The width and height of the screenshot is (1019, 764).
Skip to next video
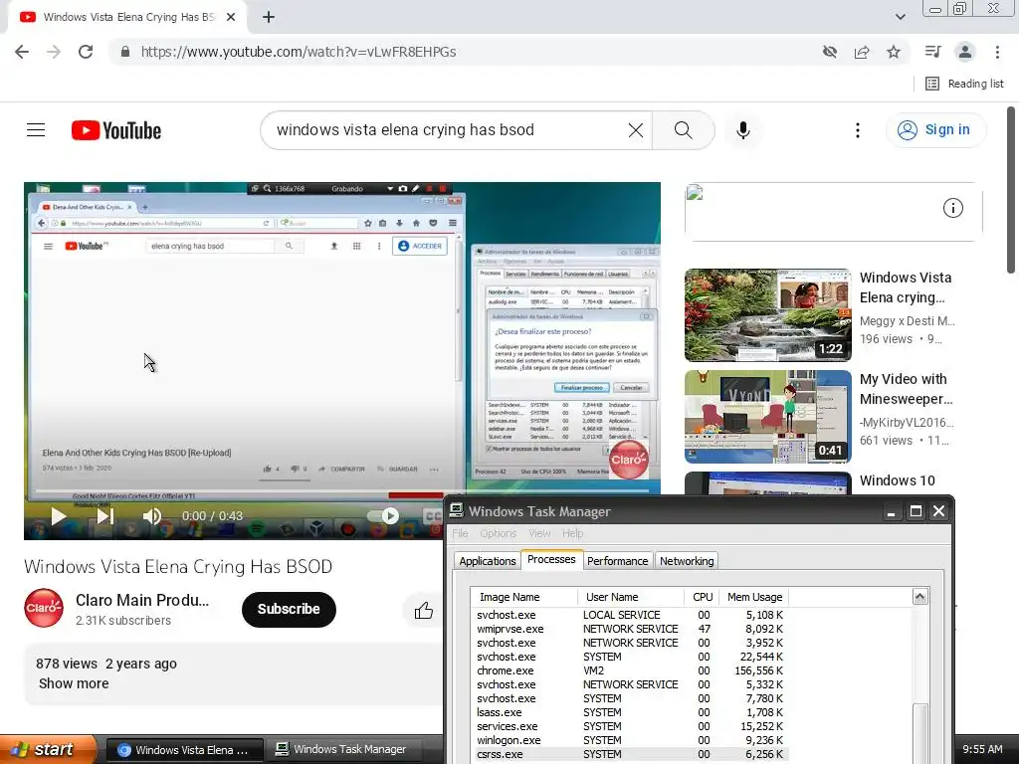(104, 516)
